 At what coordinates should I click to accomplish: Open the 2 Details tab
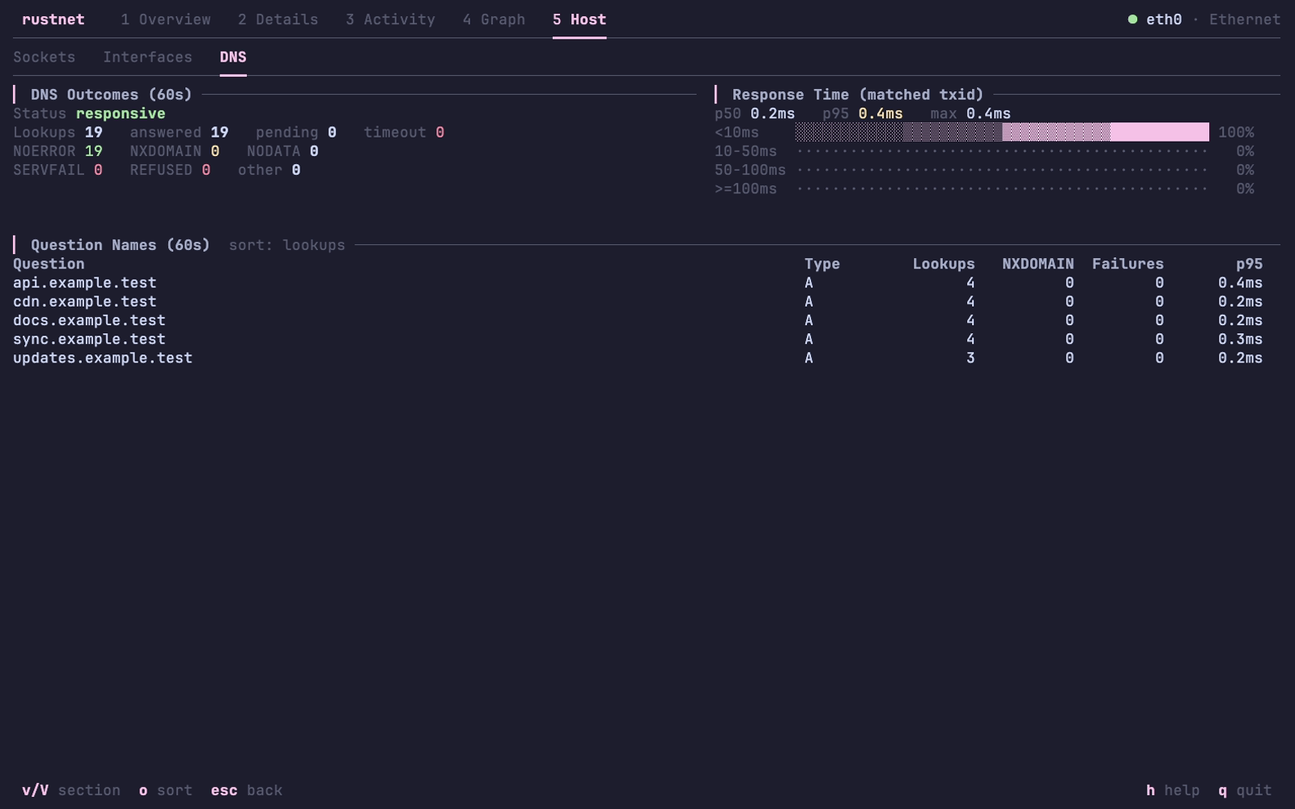278,19
